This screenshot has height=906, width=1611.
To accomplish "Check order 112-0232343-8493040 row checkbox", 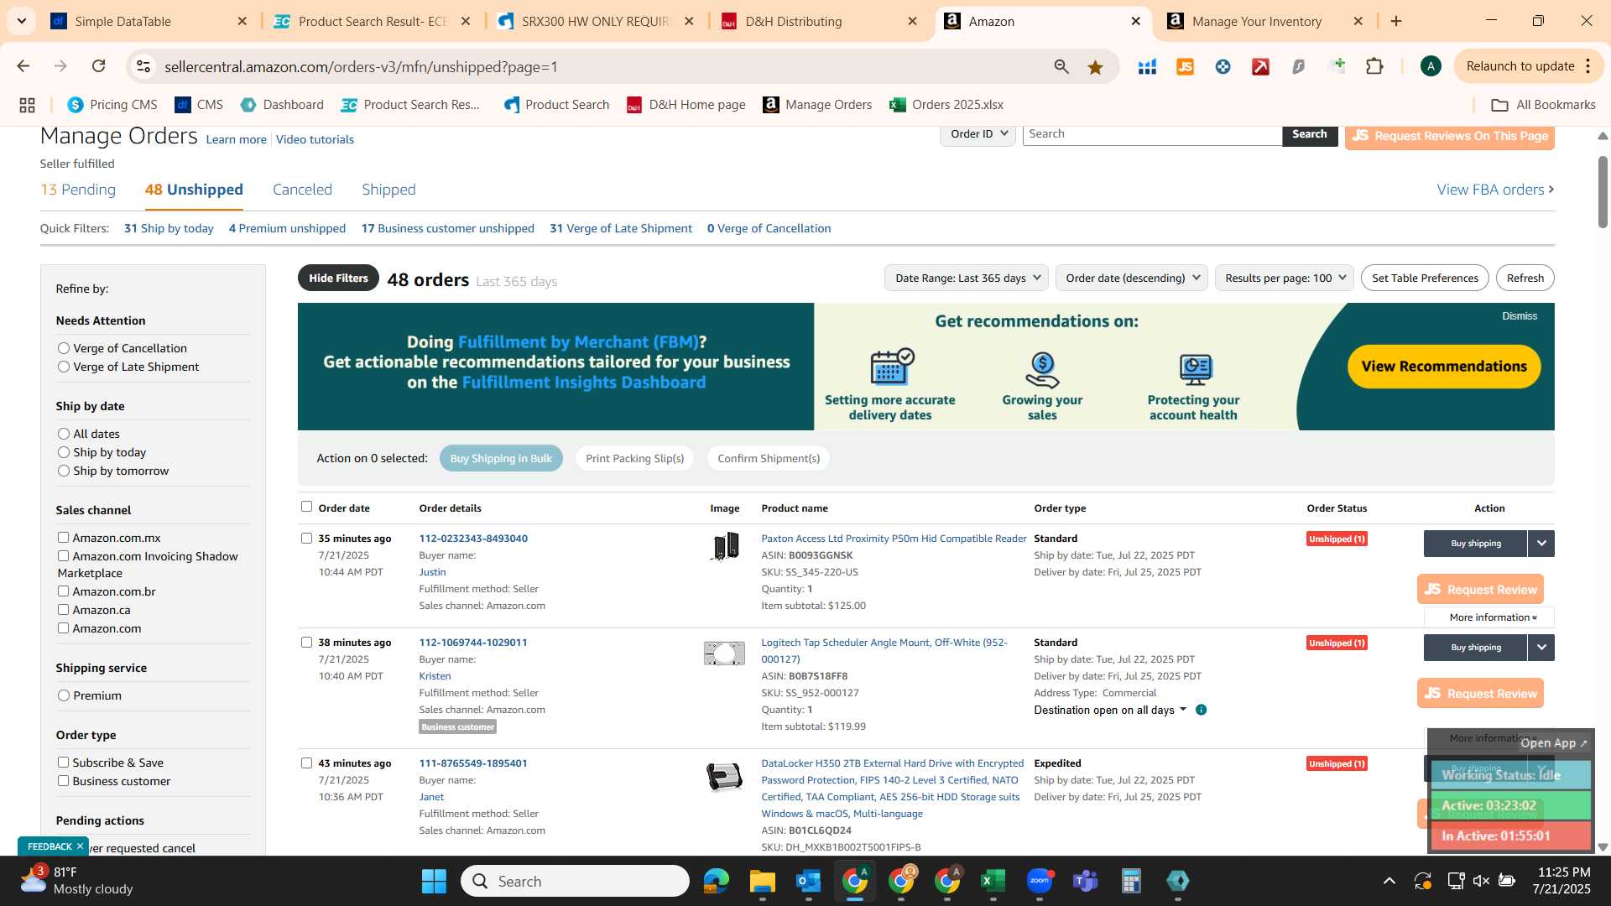I will pos(306,538).
